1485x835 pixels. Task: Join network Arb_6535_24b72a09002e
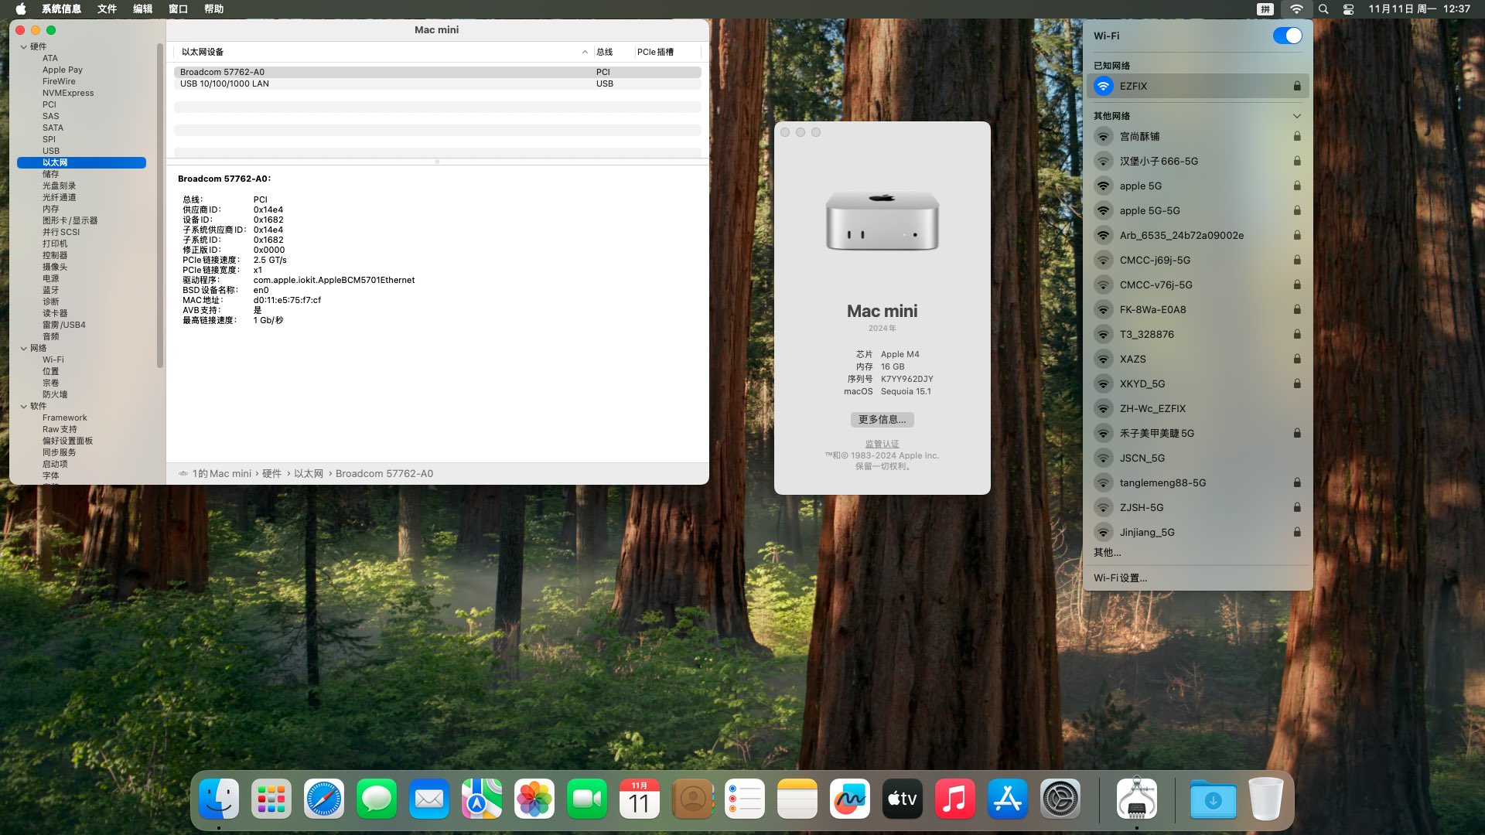[x=1197, y=235]
